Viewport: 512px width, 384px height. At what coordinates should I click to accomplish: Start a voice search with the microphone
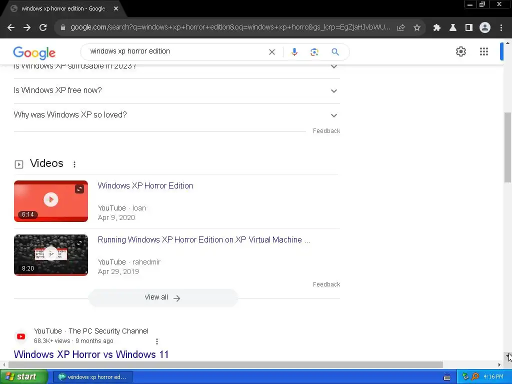click(x=294, y=52)
